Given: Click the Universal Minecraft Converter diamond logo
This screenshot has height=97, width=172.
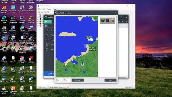Looking at the screenshot, I should 46,17.
